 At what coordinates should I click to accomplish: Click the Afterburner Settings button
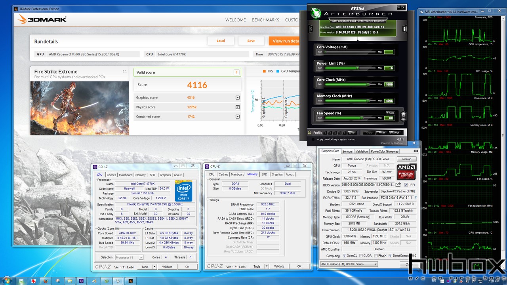click(x=395, y=133)
